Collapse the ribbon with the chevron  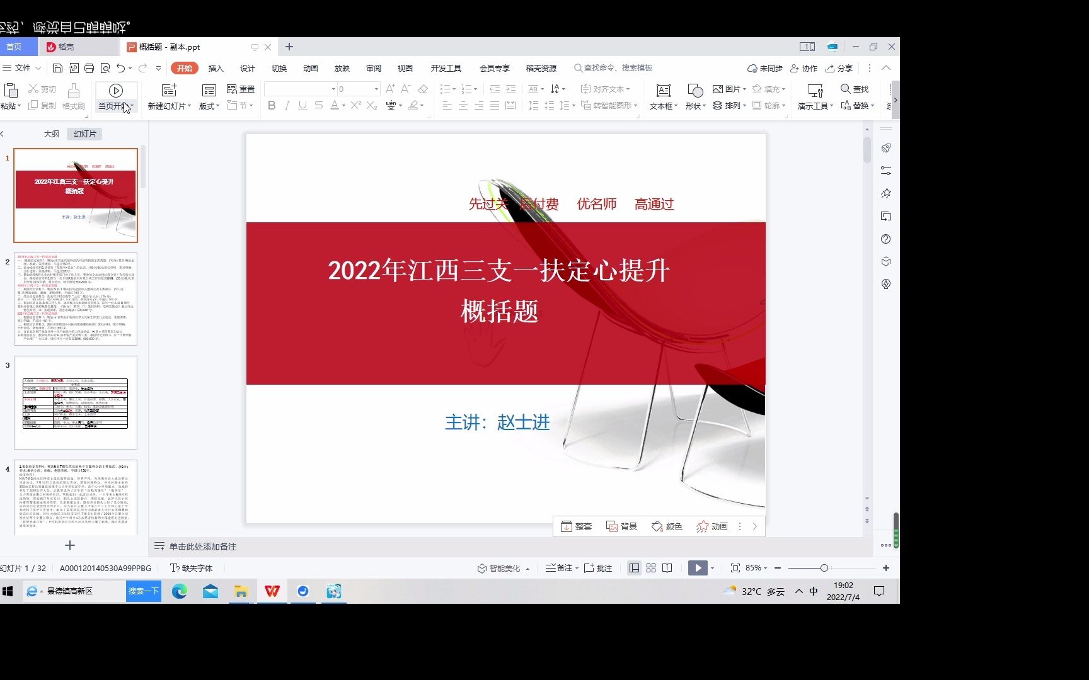click(886, 68)
